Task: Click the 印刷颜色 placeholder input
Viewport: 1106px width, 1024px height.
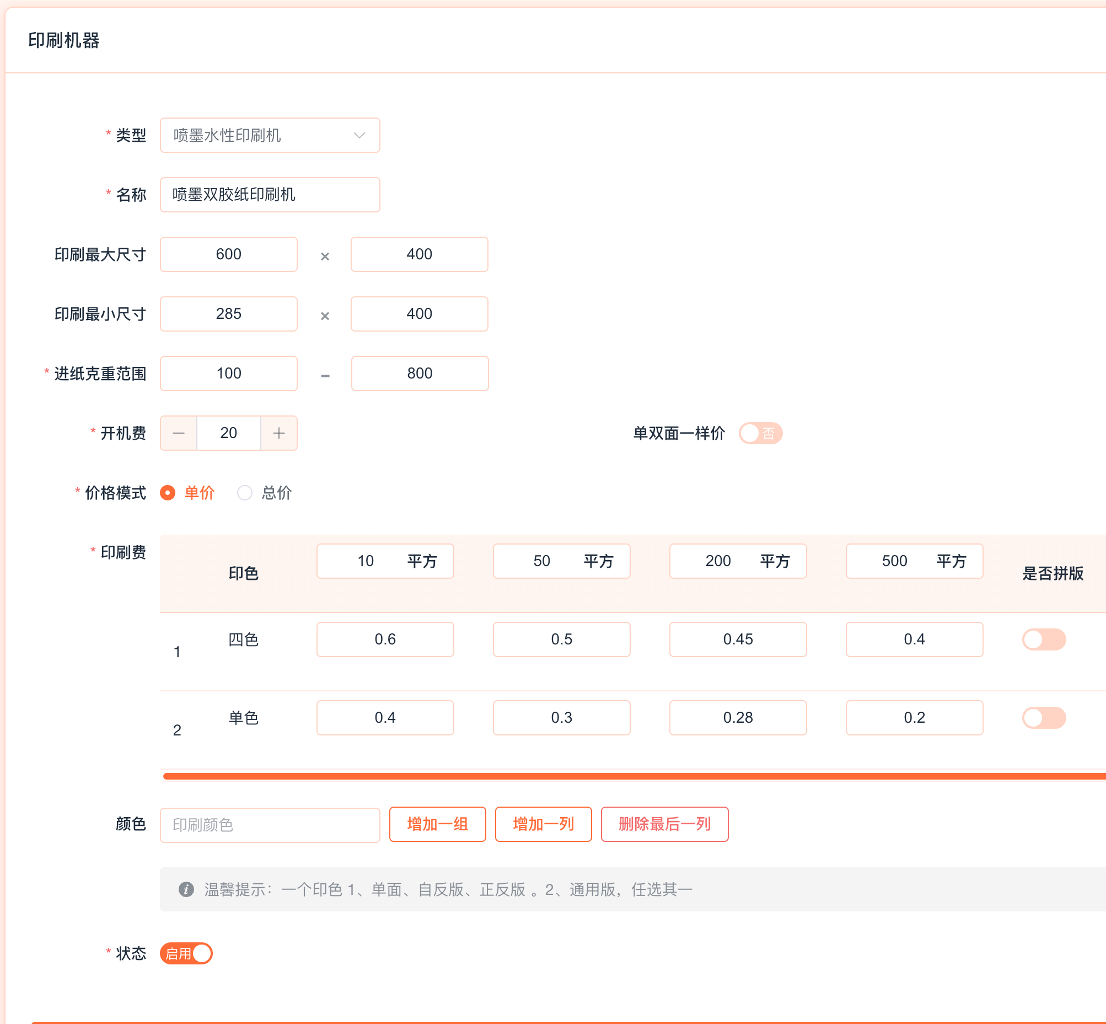Action: 270,825
